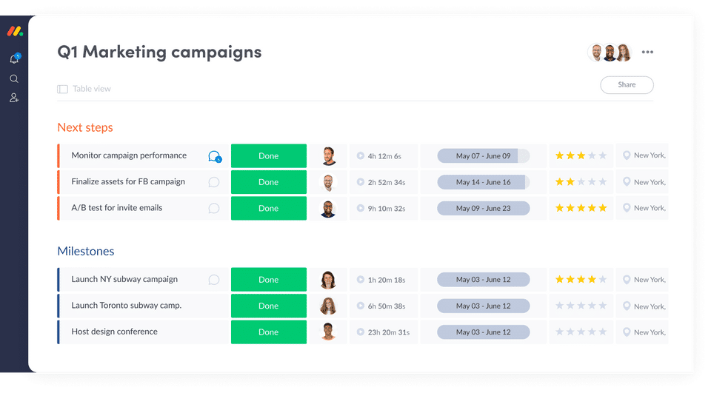Start time tracking for A/B test row
The width and height of the screenshot is (711, 393).
click(x=360, y=208)
